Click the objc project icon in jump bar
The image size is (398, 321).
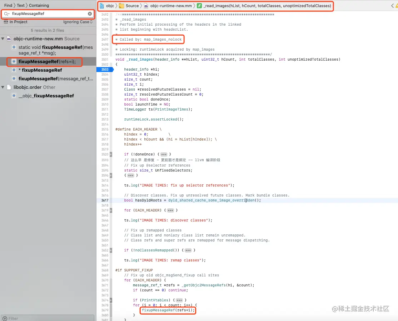coord(102,6)
